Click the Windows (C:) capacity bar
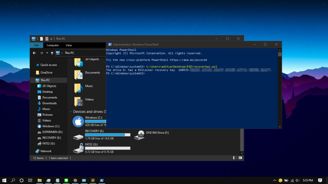328x184 pixels. click(x=96, y=121)
